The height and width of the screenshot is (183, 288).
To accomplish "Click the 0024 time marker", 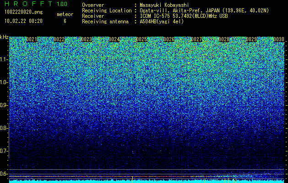I will pyautogui.click(x=114, y=39).
